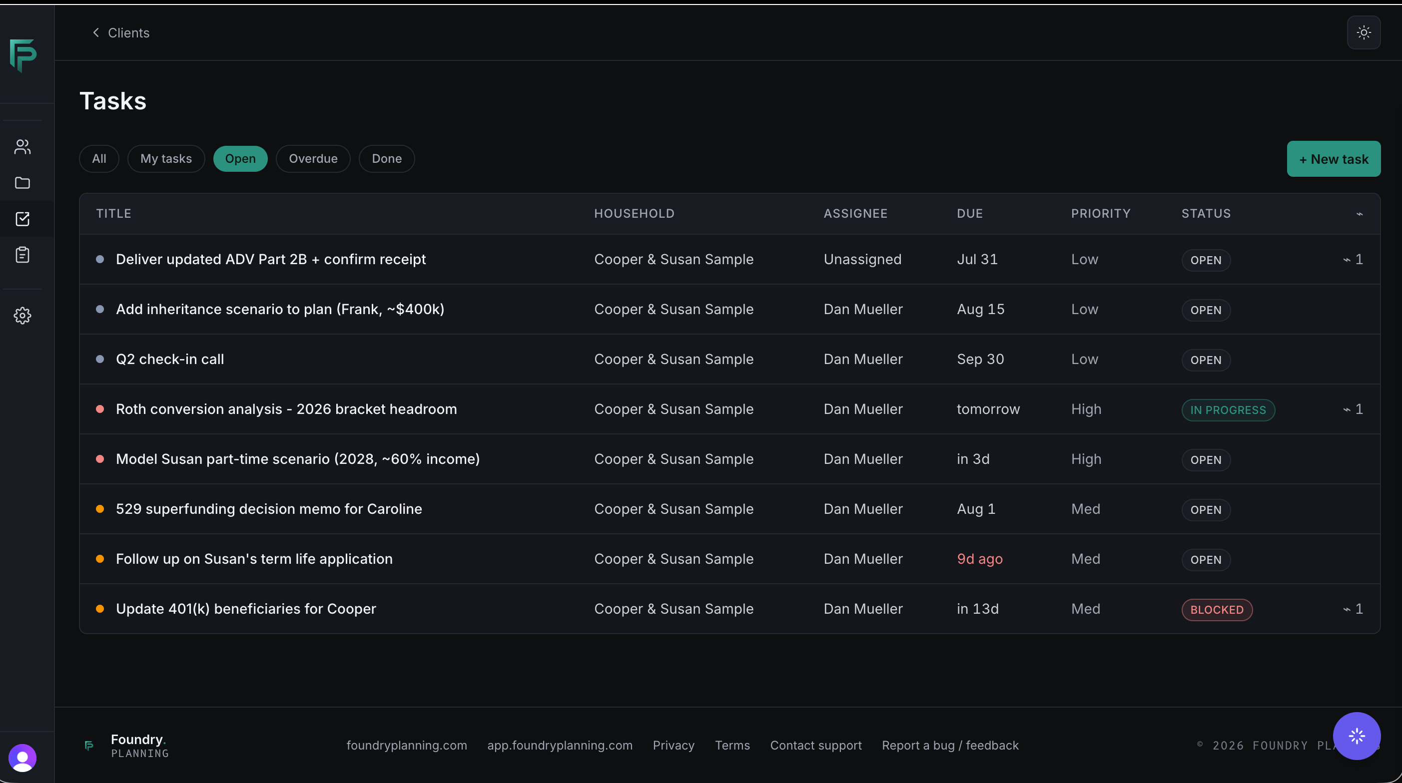Click Report a bug / feedback link
Viewport: 1402px width, 783px height.
[950, 746]
